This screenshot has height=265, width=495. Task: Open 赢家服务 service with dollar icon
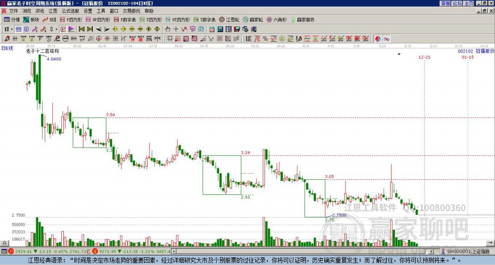click(x=303, y=19)
